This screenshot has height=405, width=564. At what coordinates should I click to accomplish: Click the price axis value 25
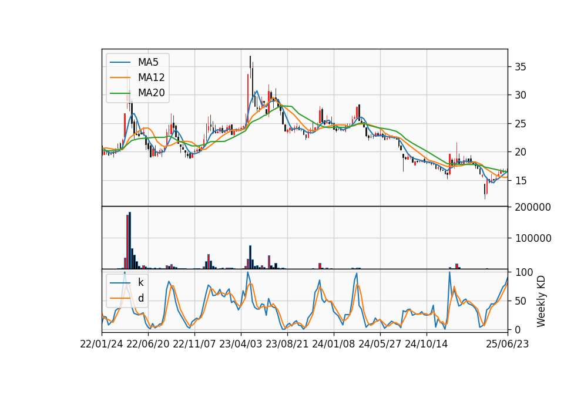click(x=521, y=124)
